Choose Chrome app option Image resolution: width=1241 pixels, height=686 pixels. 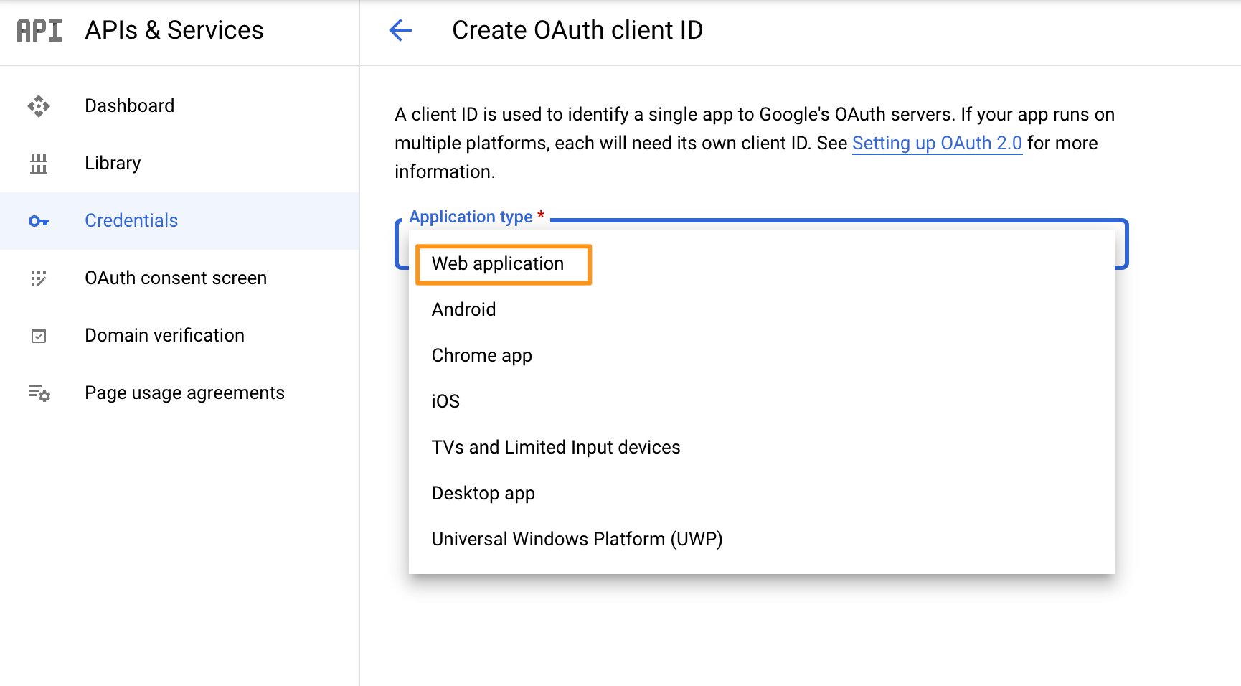pos(762,356)
